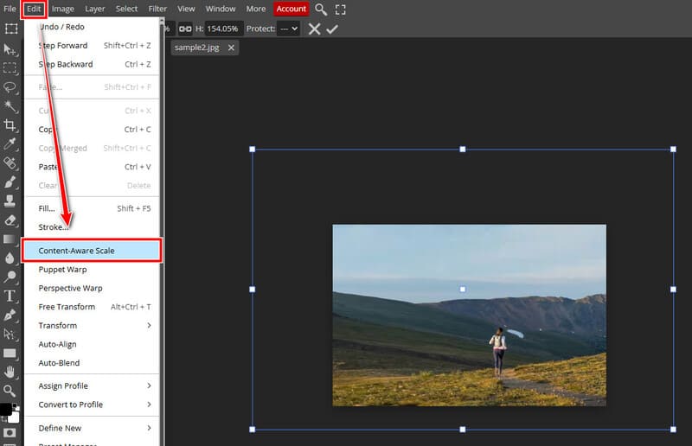
Task: Confirm the transform with the checkmark
Action: tap(332, 29)
